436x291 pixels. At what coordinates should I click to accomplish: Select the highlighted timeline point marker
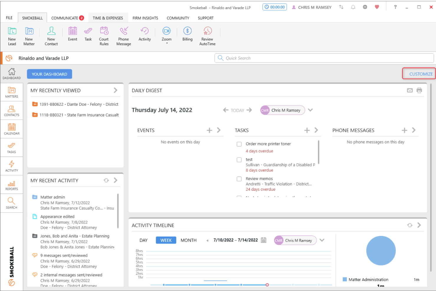pos(267,285)
